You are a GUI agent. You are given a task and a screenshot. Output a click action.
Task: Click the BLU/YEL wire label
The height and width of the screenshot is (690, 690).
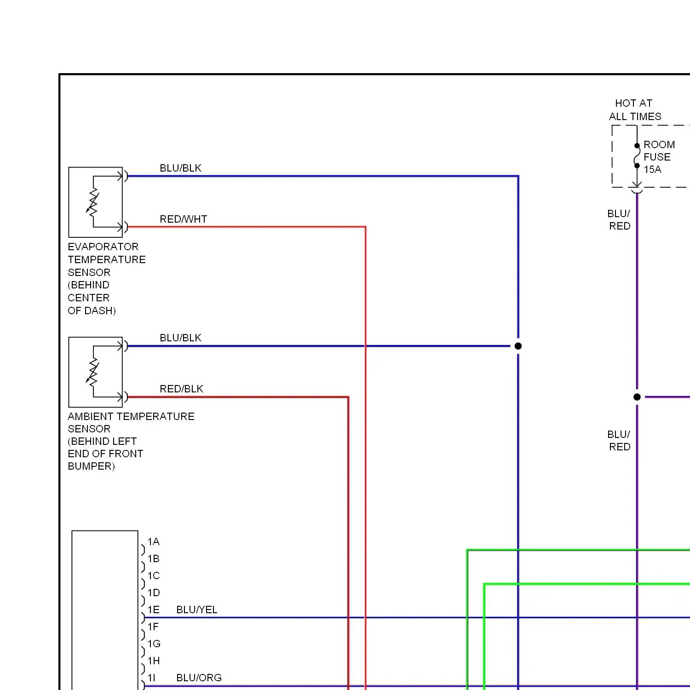coord(197,609)
